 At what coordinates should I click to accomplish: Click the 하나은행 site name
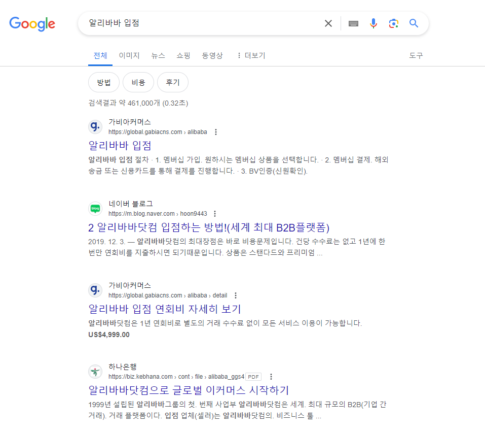coord(123,367)
